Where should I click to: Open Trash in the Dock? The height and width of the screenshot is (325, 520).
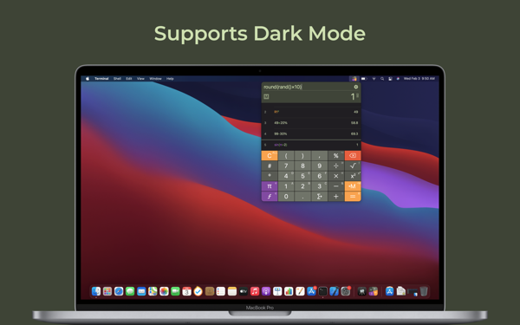424,291
